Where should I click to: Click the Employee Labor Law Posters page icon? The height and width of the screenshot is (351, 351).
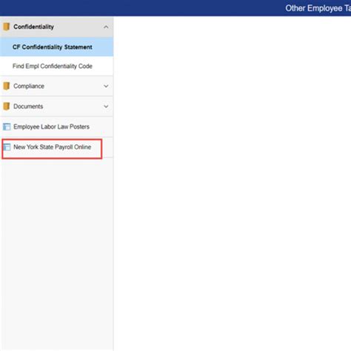click(x=7, y=127)
